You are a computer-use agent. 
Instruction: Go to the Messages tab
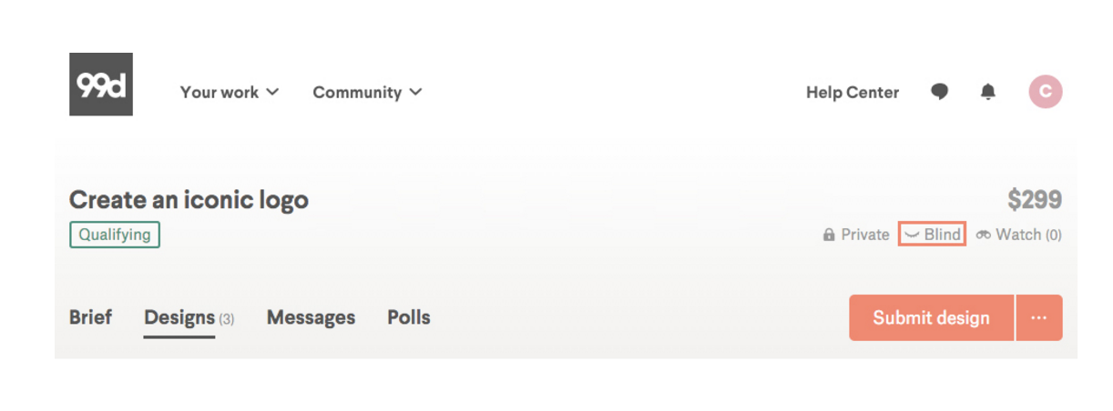[311, 317]
